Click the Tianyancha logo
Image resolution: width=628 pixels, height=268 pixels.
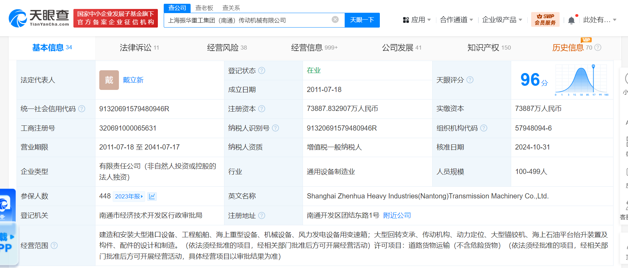39,18
